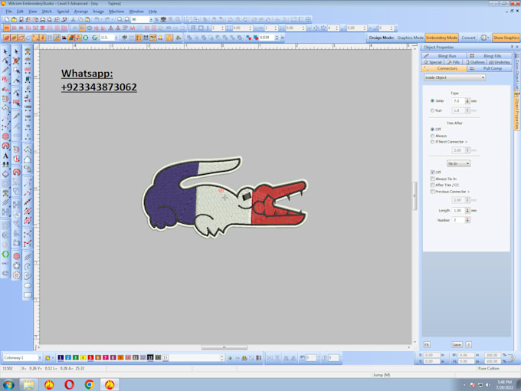Click the Convert button

[468, 38]
